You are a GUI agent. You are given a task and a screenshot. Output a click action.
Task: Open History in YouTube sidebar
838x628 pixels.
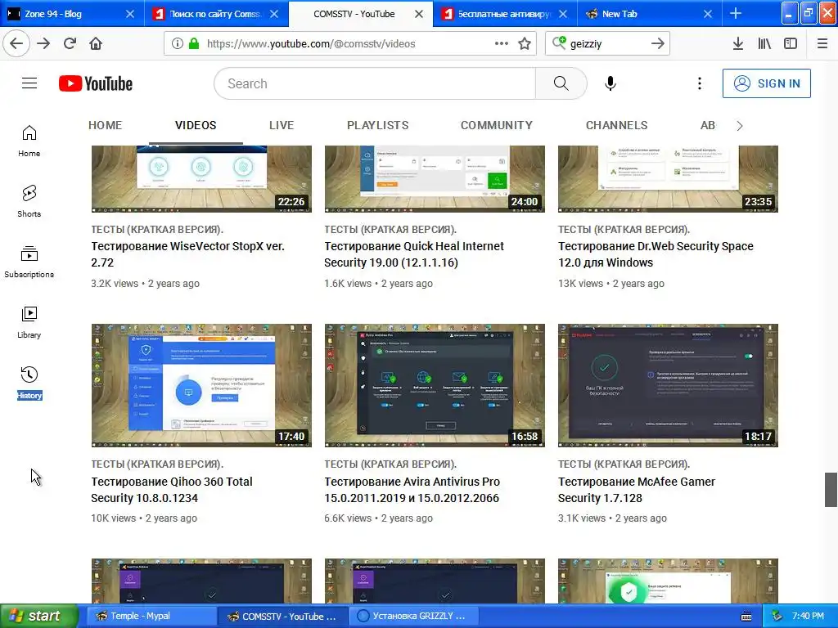point(29,383)
